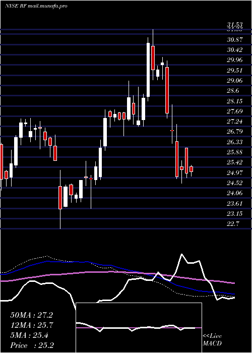
Task: Click the 29.96 price axis label
Action: pyautogui.click(x=235, y=60)
